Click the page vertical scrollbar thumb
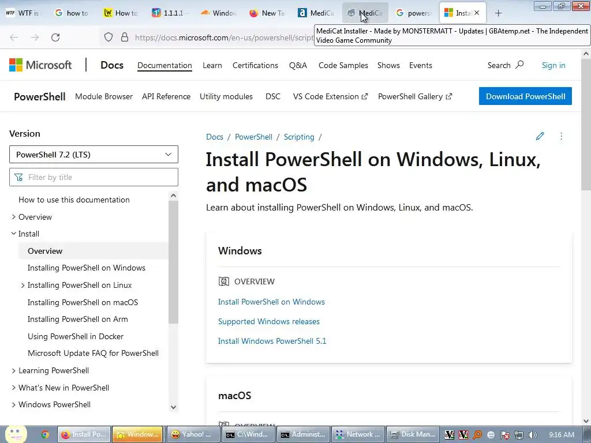 [x=586, y=125]
